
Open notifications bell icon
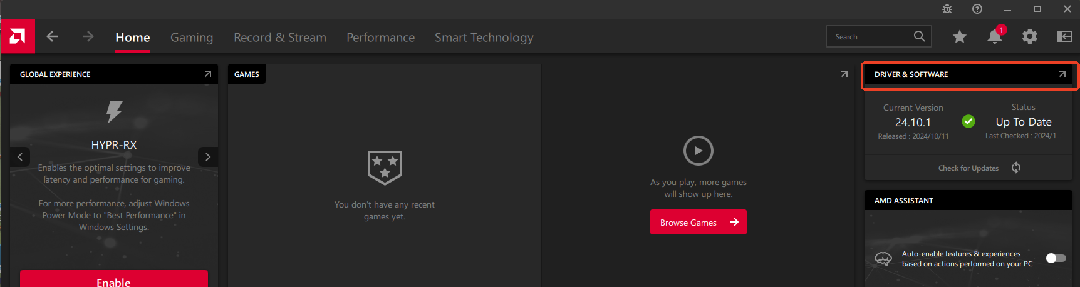pyautogui.click(x=995, y=36)
